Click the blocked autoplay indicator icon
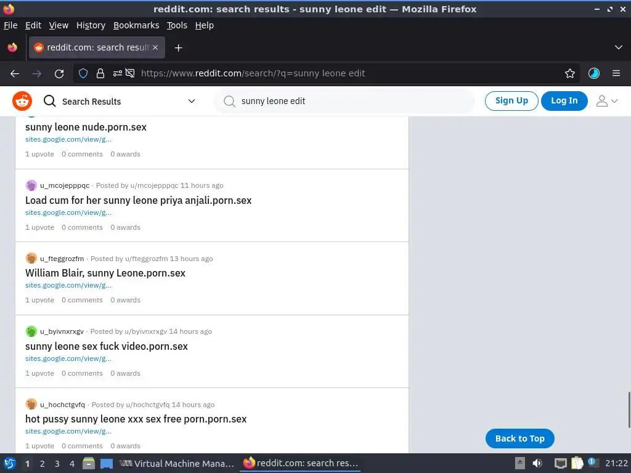Viewport: 631px width, 473px height. pyautogui.click(x=130, y=74)
